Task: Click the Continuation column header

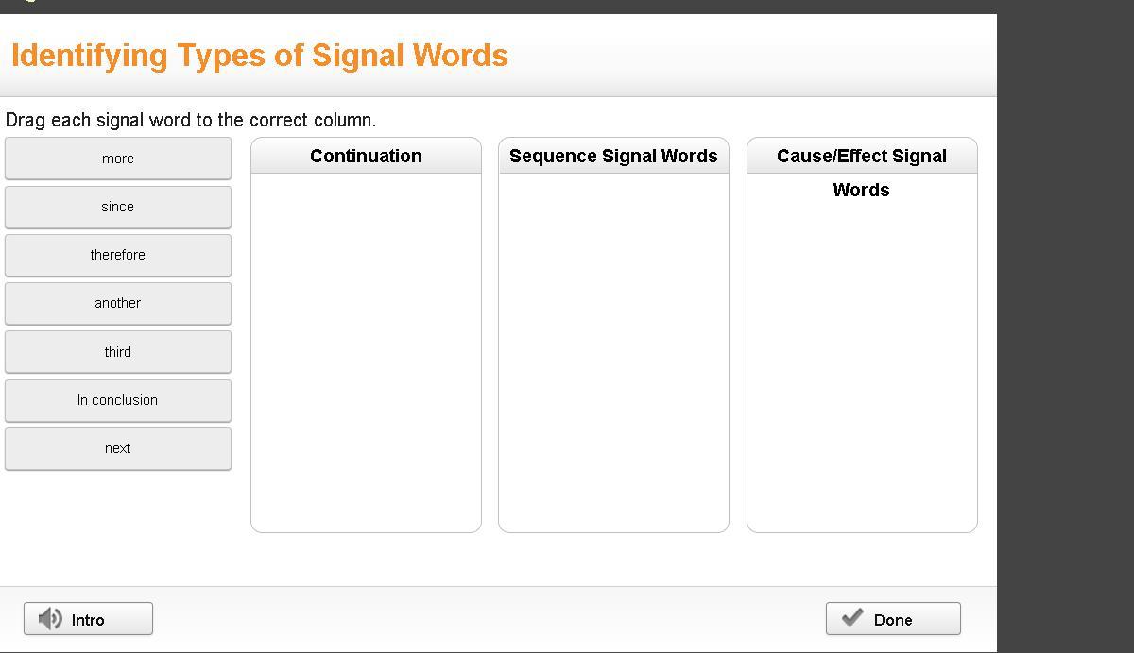Action: tap(366, 156)
